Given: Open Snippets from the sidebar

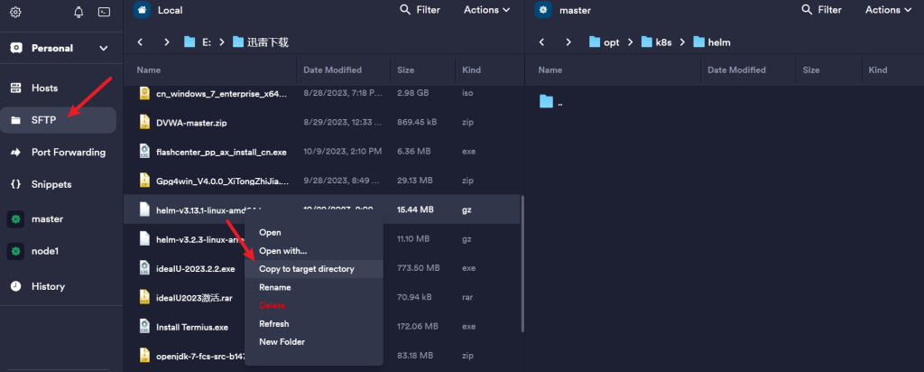Looking at the screenshot, I should pos(51,184).
